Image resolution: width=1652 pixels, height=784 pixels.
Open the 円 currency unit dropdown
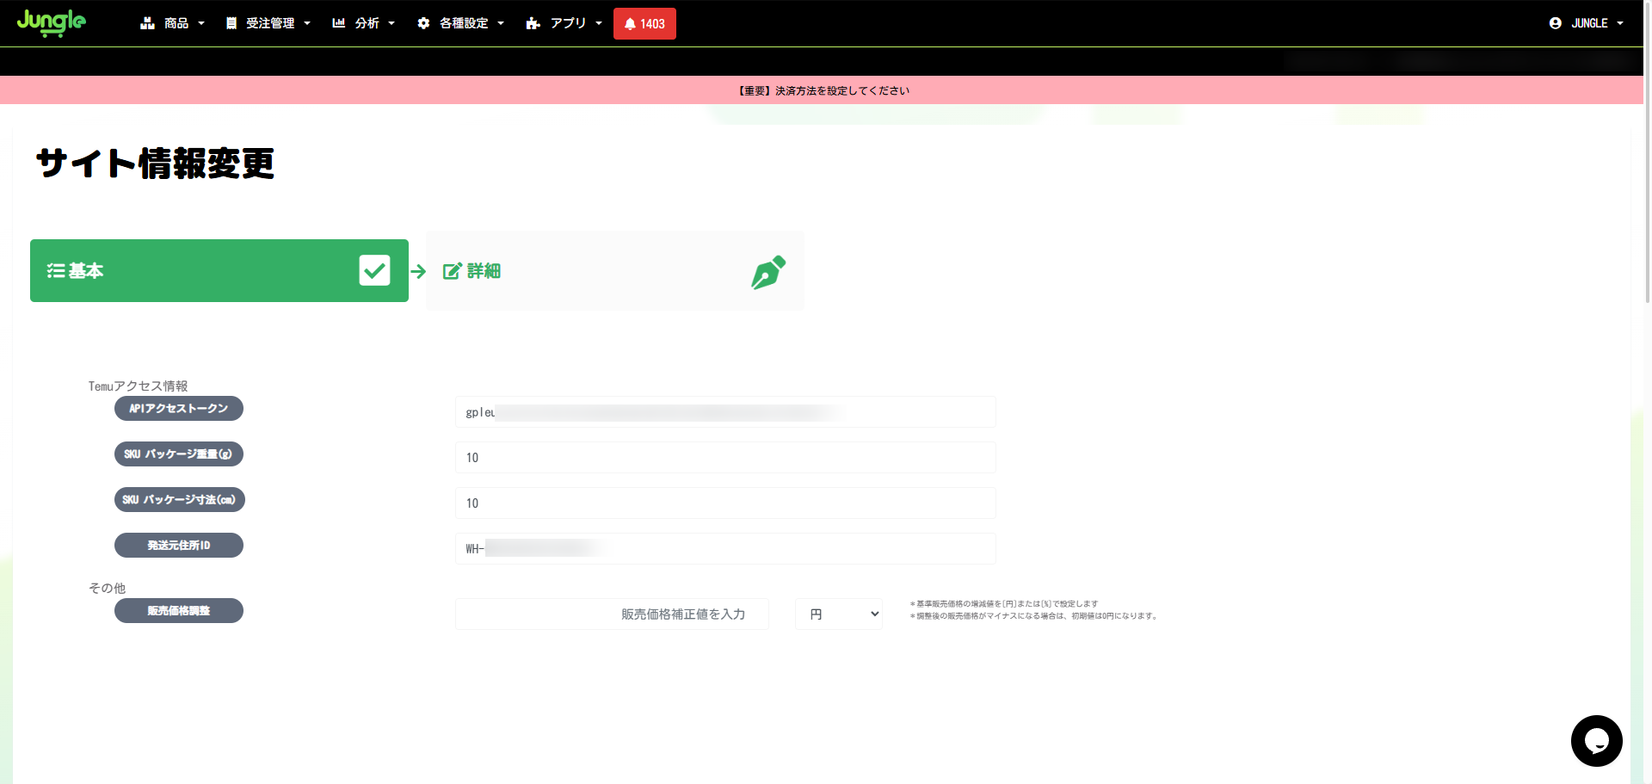tap(839, 614)
